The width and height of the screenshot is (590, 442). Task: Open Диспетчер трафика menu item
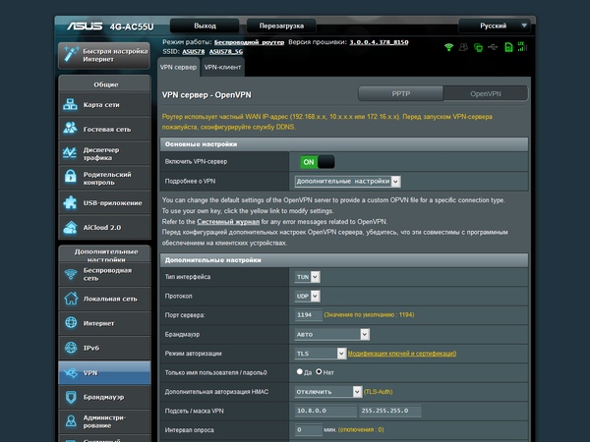point(104,153)
